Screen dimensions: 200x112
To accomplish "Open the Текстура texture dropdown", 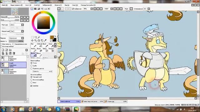I will pos(22,25).
